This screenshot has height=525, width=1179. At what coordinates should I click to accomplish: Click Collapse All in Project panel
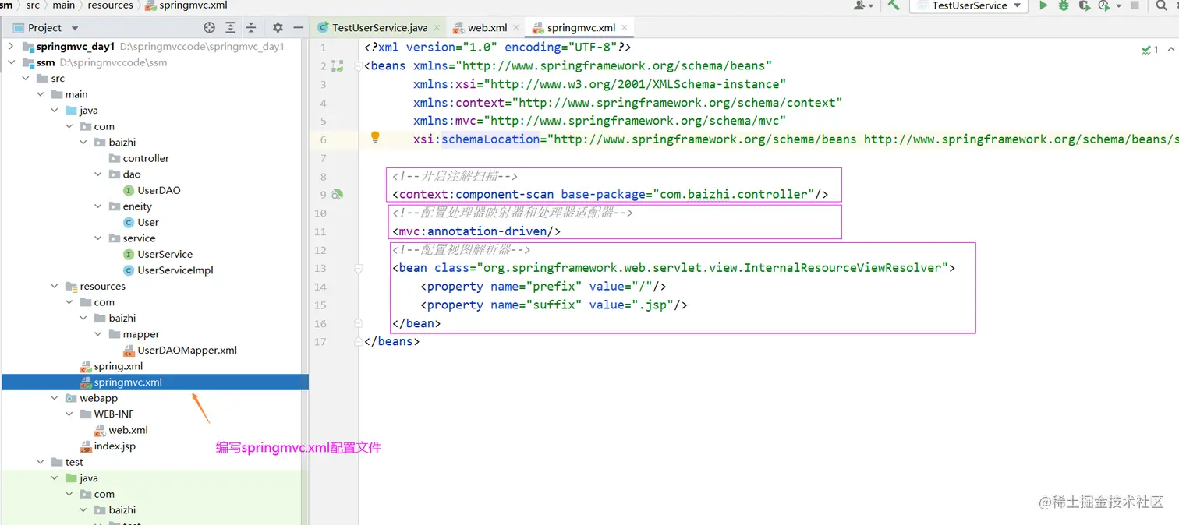pyautogui.click(x=251, y=27)
